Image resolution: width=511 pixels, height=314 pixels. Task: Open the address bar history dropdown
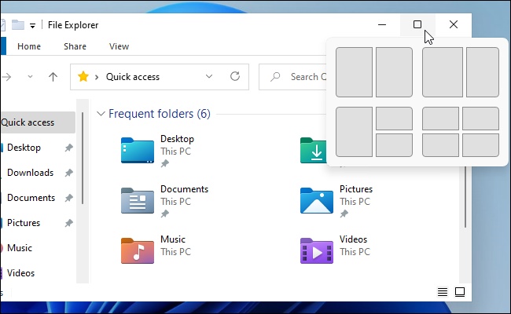click(209, 77)
